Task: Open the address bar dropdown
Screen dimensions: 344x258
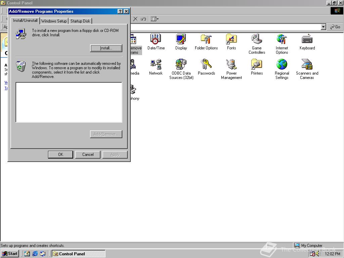Action: coord(323,27)
